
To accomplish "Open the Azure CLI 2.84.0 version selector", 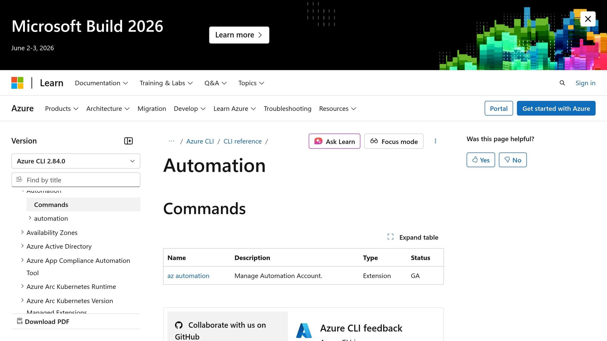I will click(x=76, y=161).
